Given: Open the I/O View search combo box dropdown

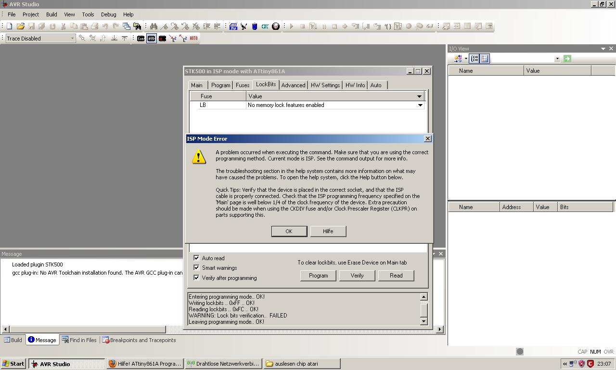Looking at the screenshot, I should click(557, 59).
